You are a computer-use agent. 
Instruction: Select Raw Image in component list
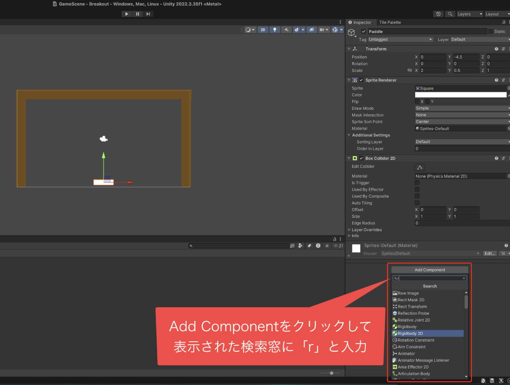[428, 293]
